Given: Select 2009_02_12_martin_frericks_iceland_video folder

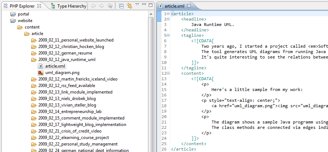Looking at the screenshot, I should [x=78, y=79].
